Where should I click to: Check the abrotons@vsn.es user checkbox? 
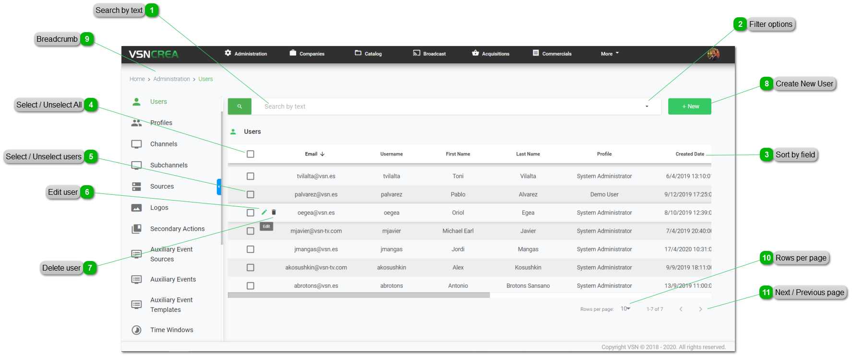[x=251, y=285]
